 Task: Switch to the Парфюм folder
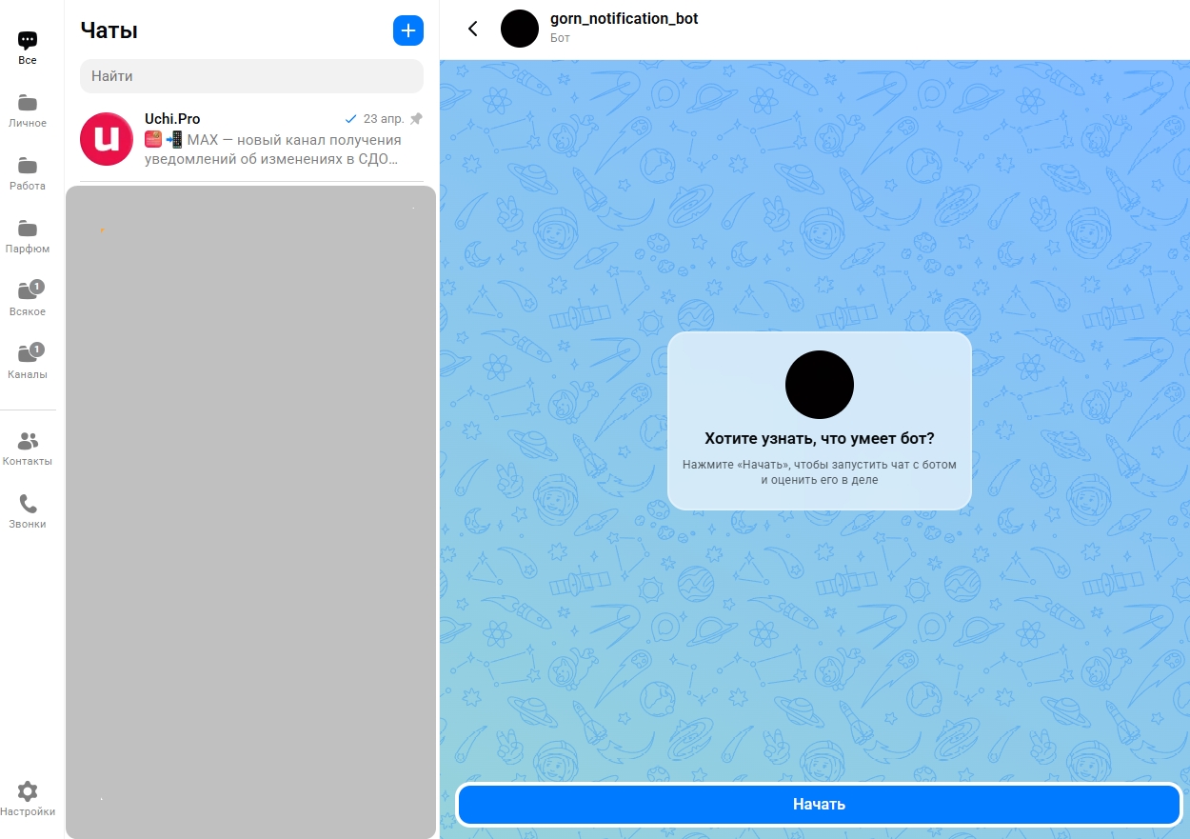28,236
